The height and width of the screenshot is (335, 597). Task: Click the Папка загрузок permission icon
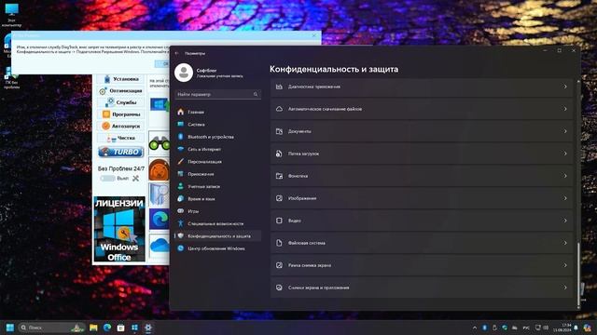coord(279,154)
